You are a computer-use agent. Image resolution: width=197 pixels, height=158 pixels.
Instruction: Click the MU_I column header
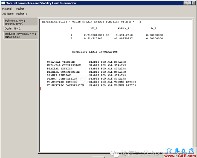click(x=94, y=28)
